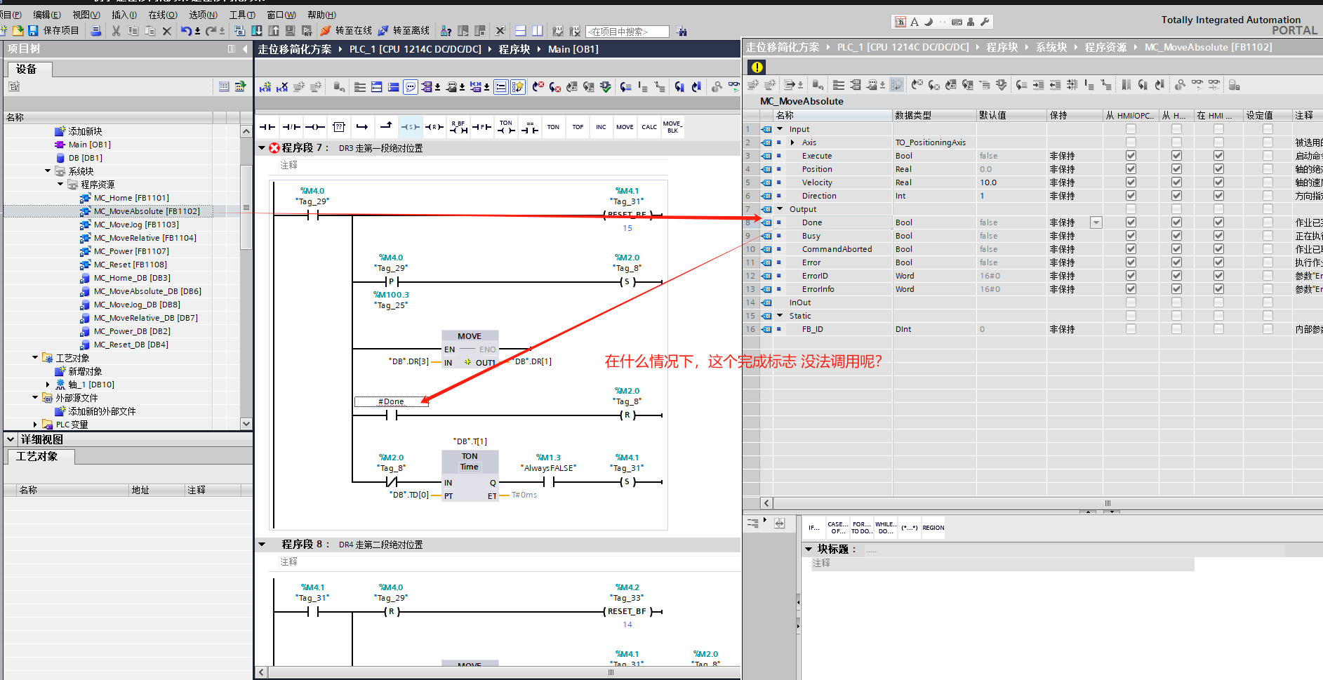Toggle HMI/OPC access checkbox for Execute

(x=1131, y=156)
